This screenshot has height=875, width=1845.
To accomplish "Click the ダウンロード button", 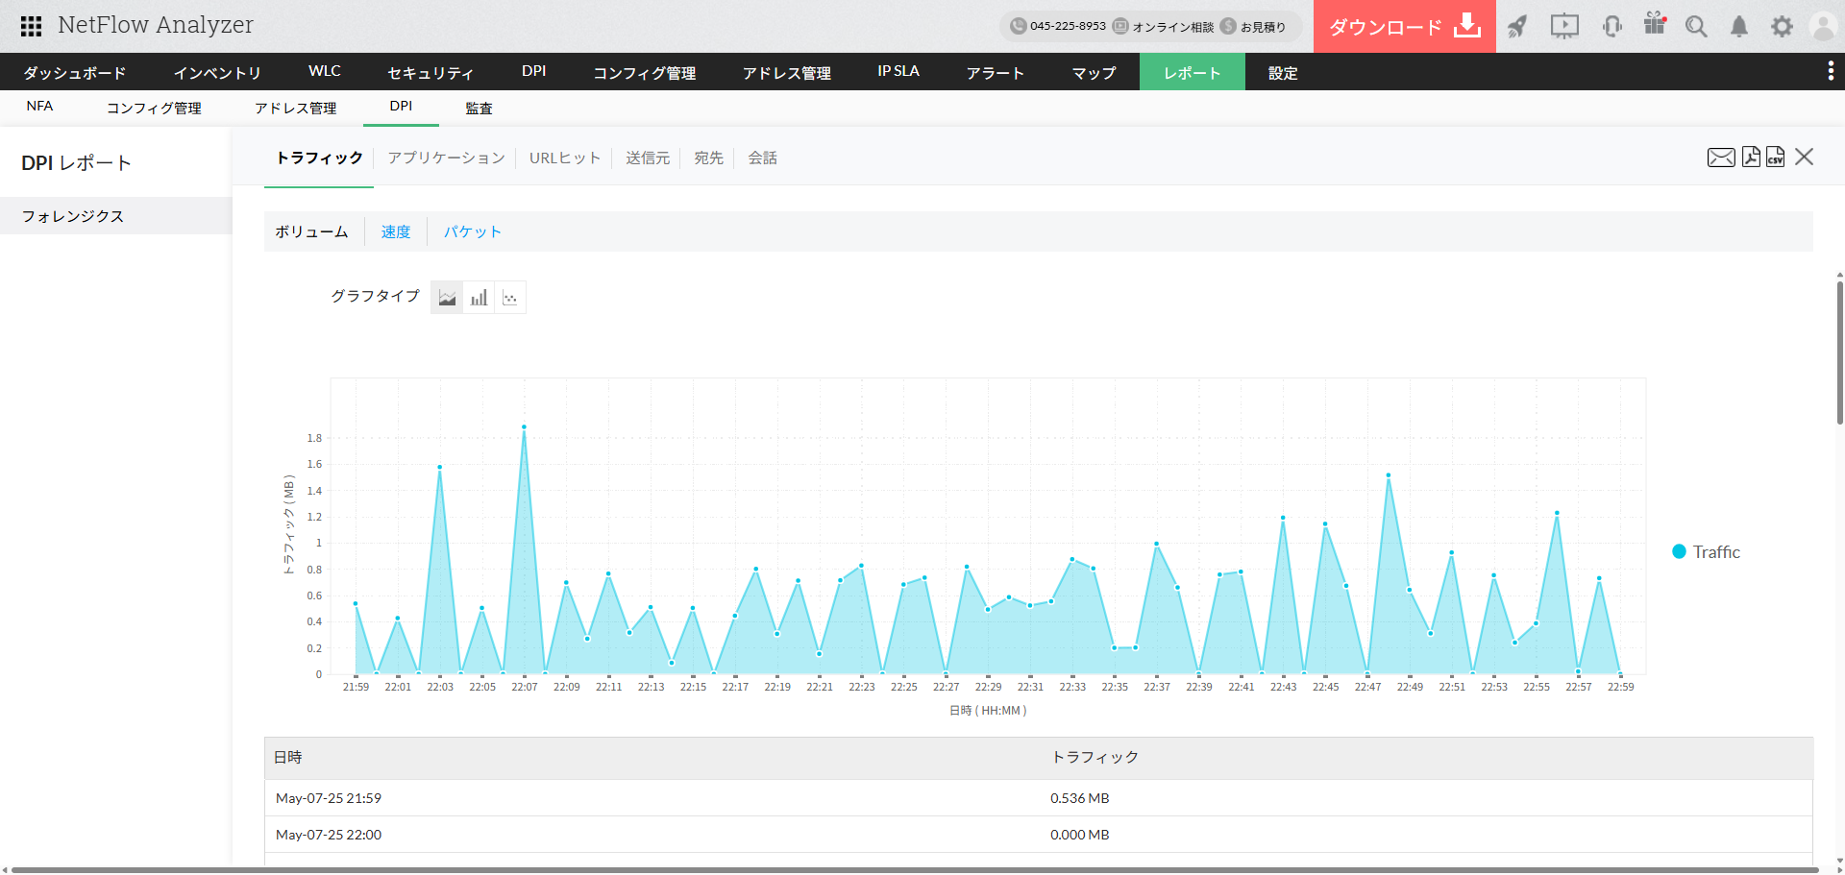I will coord(1404,27).
